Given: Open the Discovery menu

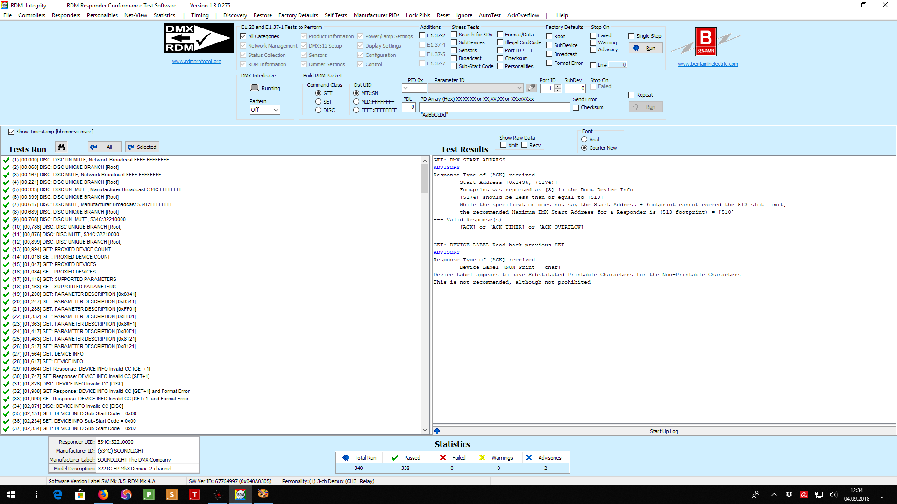Looking at the screenshot, I should coord(235,15).
